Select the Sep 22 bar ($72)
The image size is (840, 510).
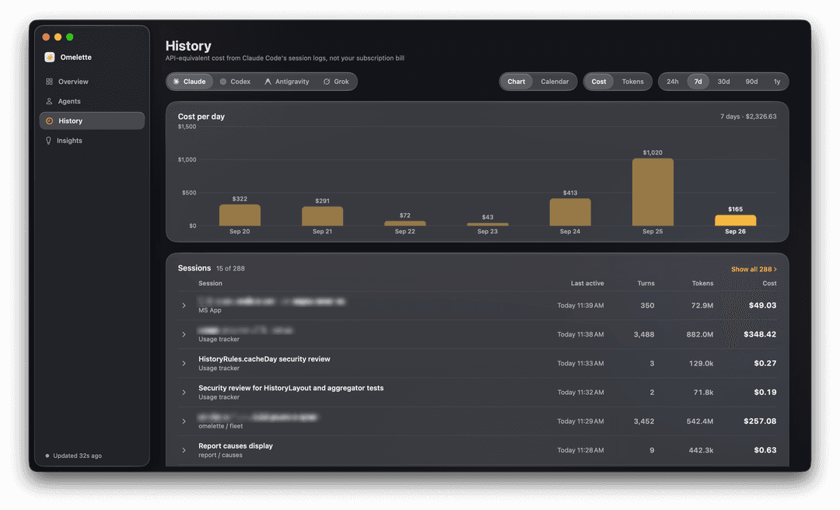click(405, 223)
